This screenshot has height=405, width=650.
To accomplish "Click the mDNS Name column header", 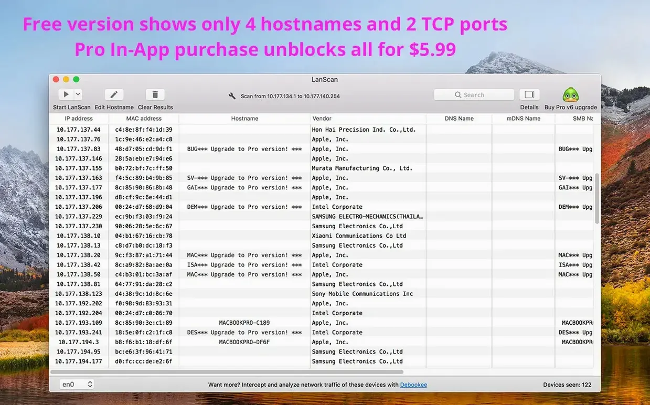I will pos(523,119).
